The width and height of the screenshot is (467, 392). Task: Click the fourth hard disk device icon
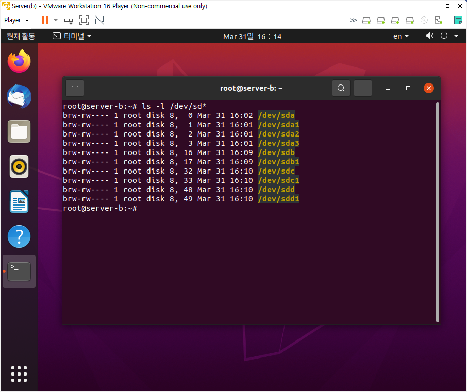point(410,20)
